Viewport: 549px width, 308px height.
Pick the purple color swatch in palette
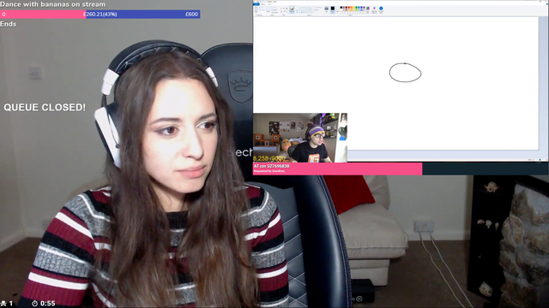pyautogui.click(x=364, y=8)
